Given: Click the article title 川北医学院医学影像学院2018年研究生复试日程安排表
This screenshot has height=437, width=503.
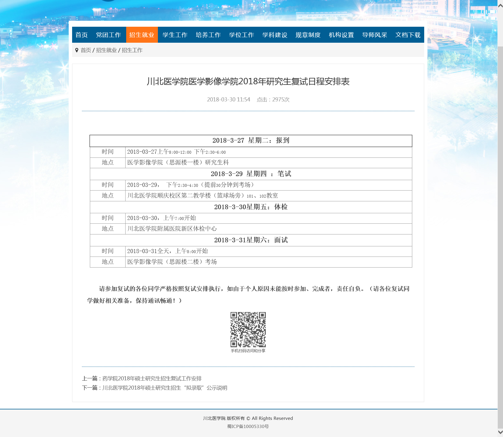Looking at the screenshot, I should pos(248,81).
